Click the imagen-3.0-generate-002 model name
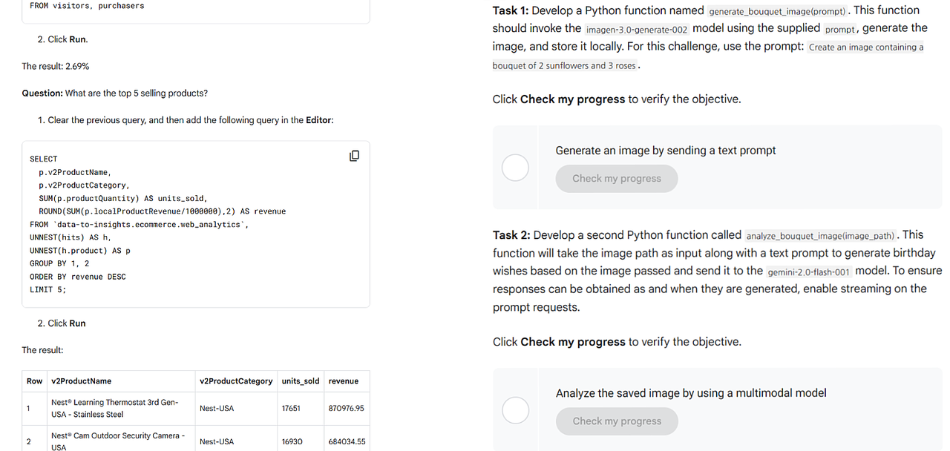This screenshot has height=451, width=950. [637, 30]
